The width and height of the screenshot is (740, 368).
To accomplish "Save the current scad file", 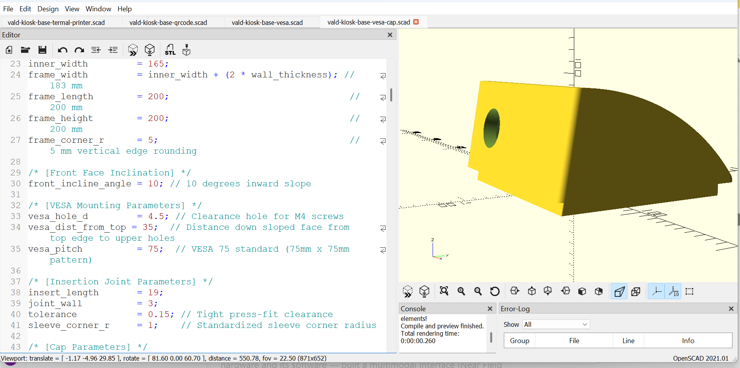I will click(x=42, y=50).
